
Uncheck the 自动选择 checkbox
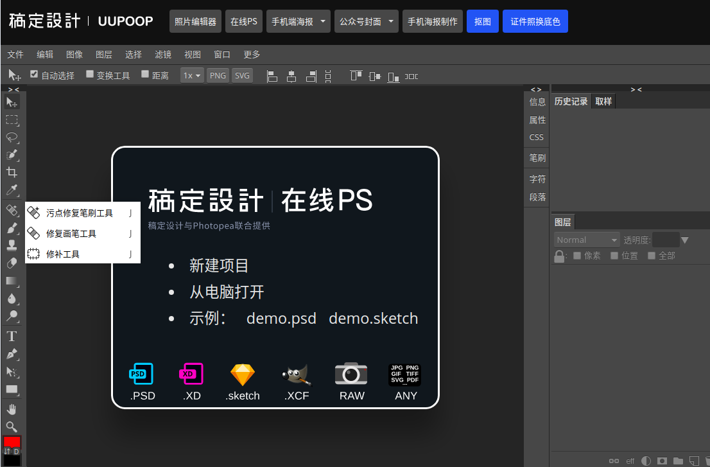click(34, 74)
